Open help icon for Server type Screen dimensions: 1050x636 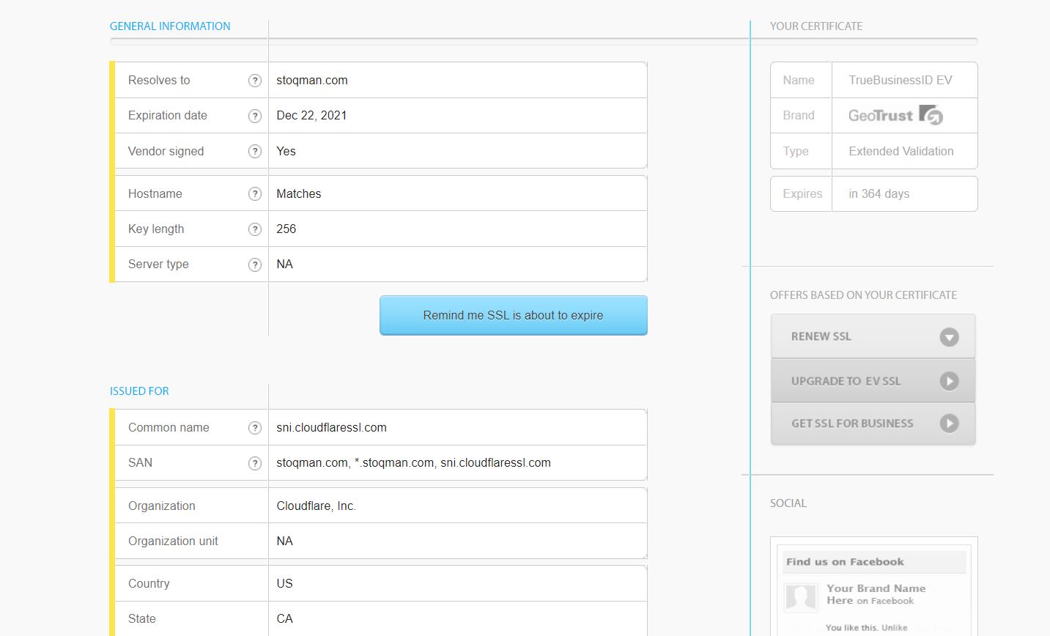coord(254,265)
